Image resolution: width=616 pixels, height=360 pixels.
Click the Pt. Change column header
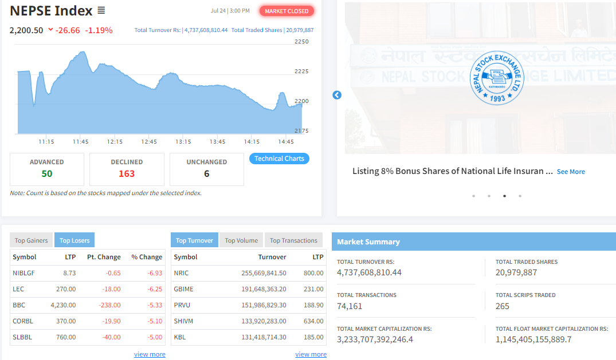[104, 257]
